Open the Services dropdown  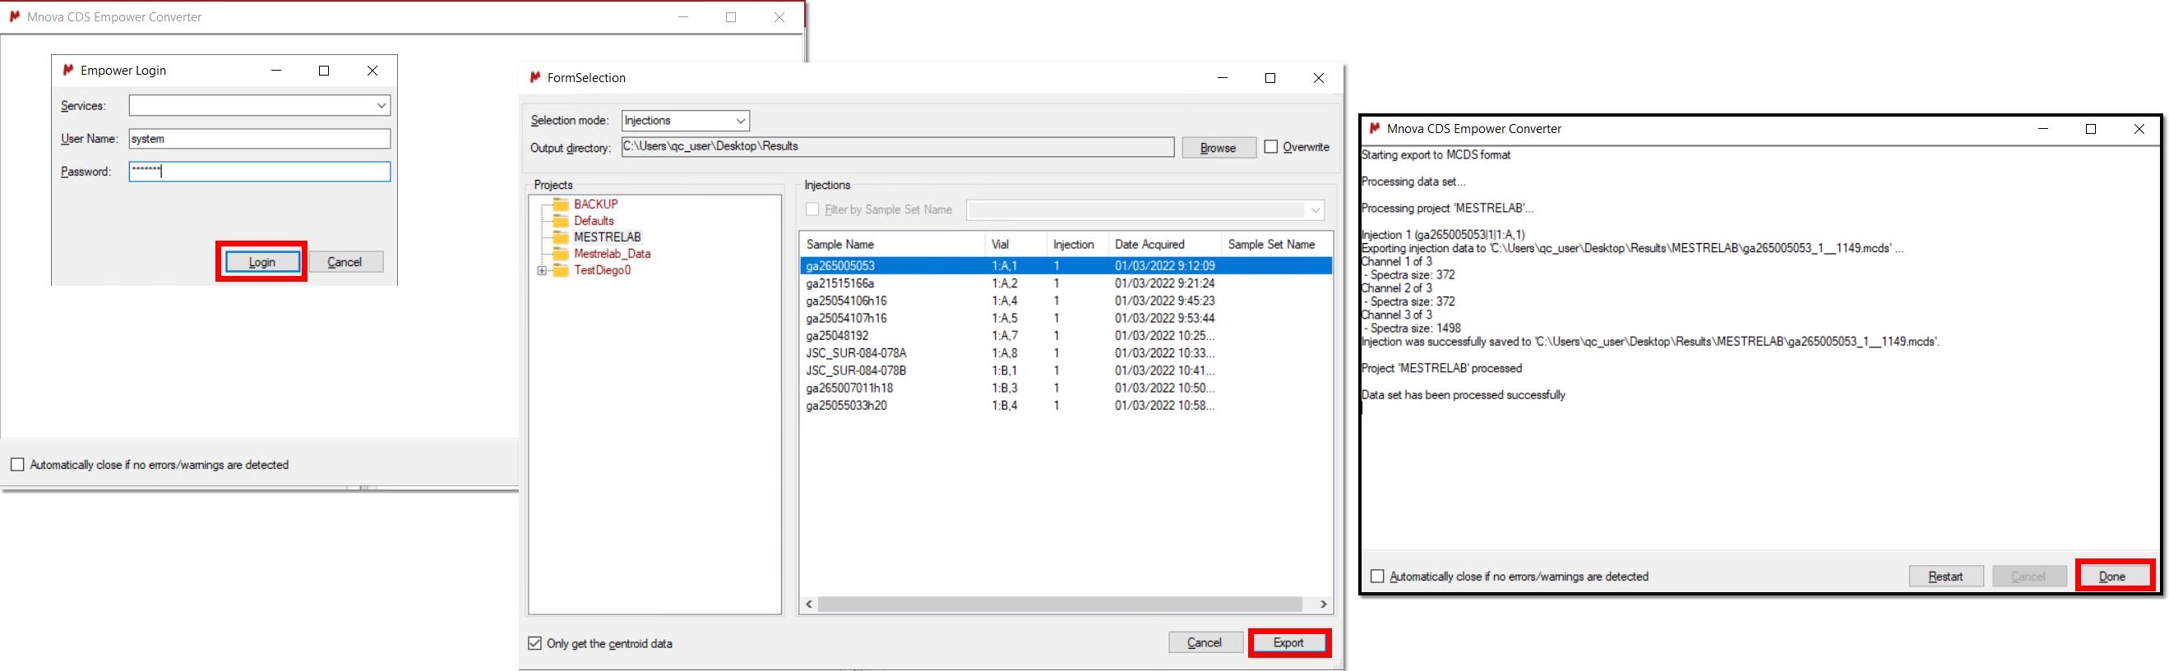382,105
